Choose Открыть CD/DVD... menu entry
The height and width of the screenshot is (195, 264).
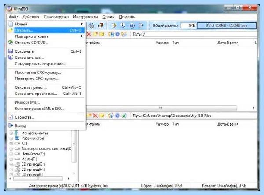point(46,43)
